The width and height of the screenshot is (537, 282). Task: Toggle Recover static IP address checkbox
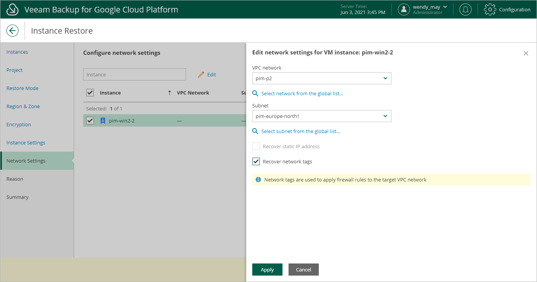point(256,146)
